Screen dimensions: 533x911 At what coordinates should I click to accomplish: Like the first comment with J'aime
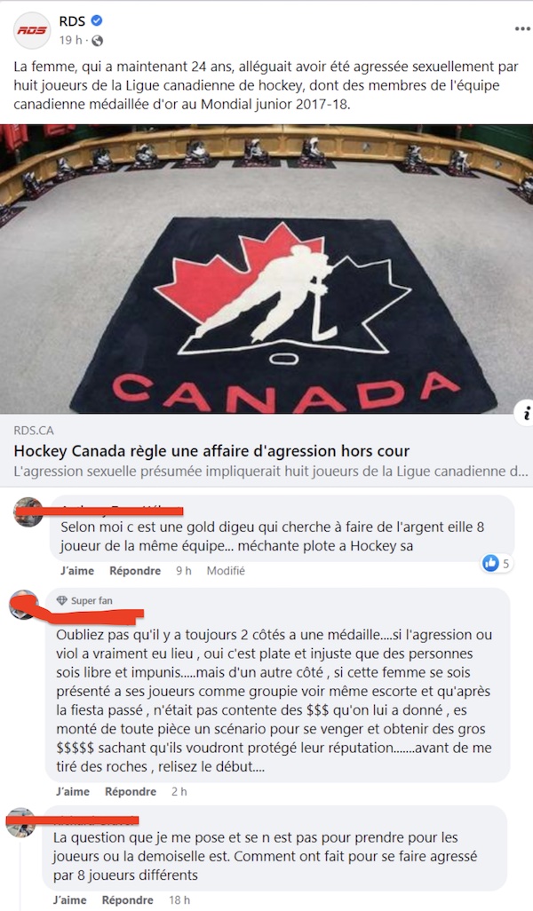click(77, 571)
